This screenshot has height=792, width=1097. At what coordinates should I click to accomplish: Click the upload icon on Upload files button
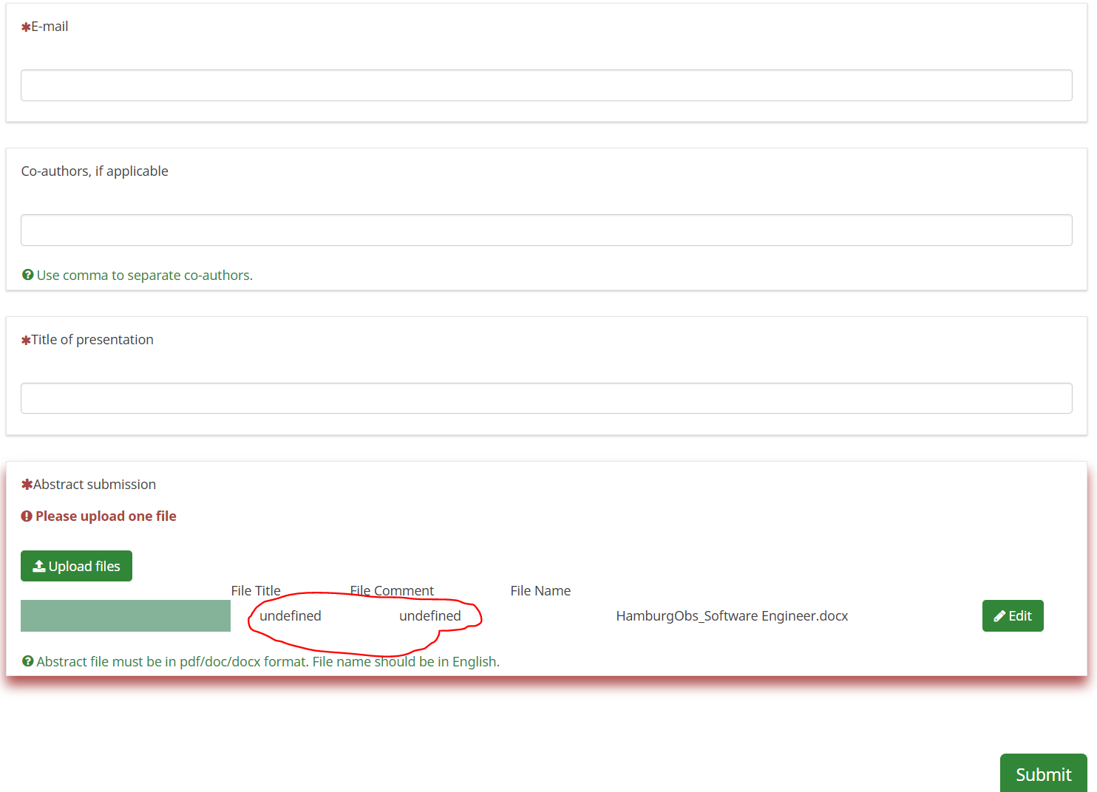point(38,565)
